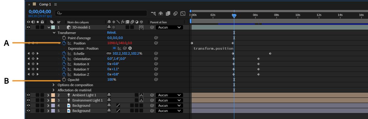The height and width of the screenshot is (119, 368).
Task: Click the Orientation stopwatch icon
Action: click(x=64, y=59)
